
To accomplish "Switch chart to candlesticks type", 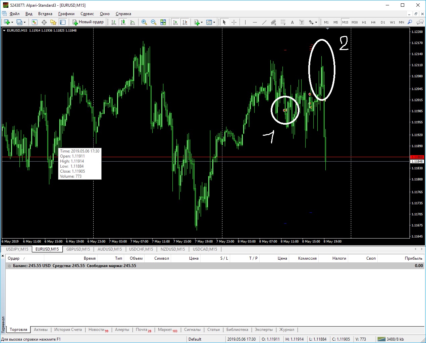I will tap(123, 22).
